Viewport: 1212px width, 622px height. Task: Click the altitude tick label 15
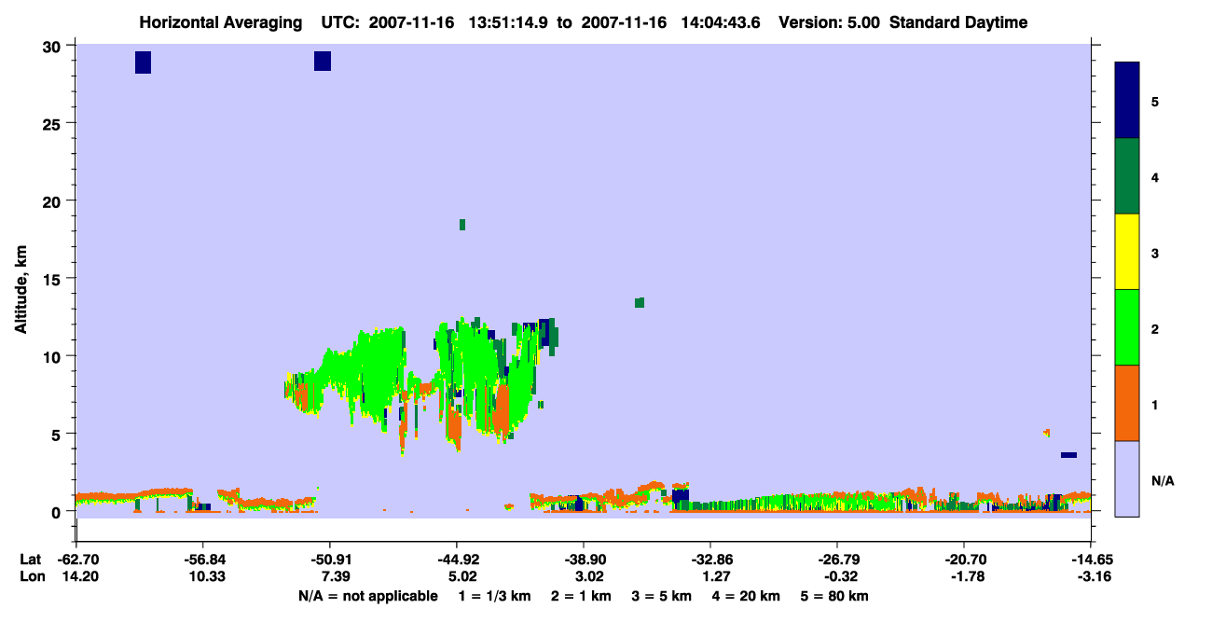coord(54,278)
